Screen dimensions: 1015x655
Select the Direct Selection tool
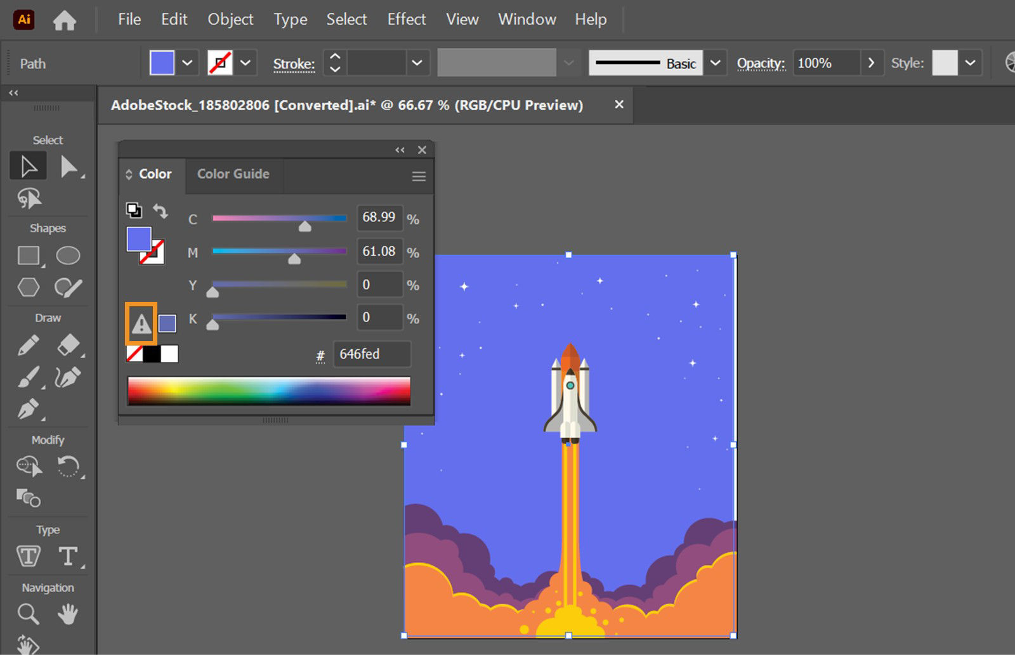(69, 167)
